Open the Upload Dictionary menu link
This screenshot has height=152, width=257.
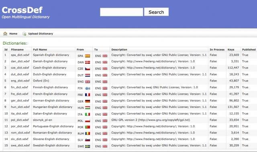[x=41, y=34]
